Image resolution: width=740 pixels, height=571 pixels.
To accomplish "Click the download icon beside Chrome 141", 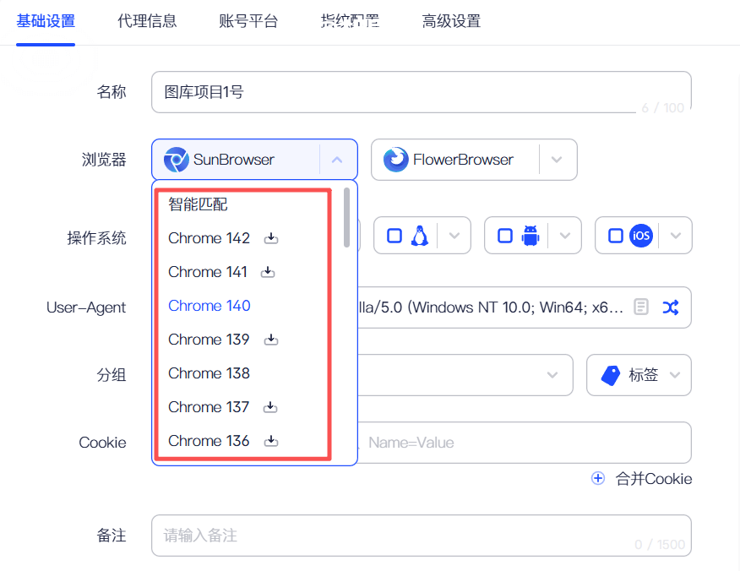I will (268, 273).
